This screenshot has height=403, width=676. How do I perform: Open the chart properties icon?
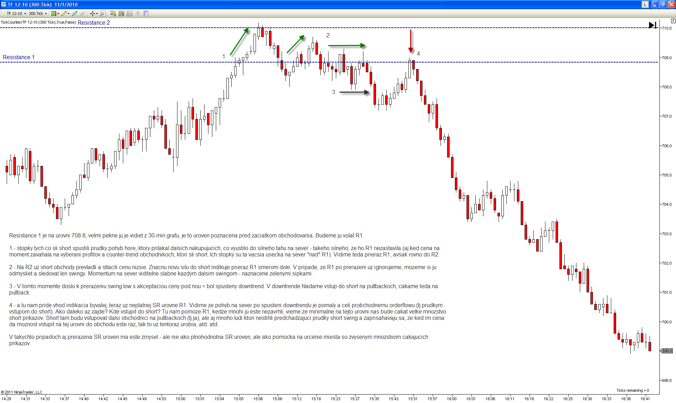tap(146, 13)
